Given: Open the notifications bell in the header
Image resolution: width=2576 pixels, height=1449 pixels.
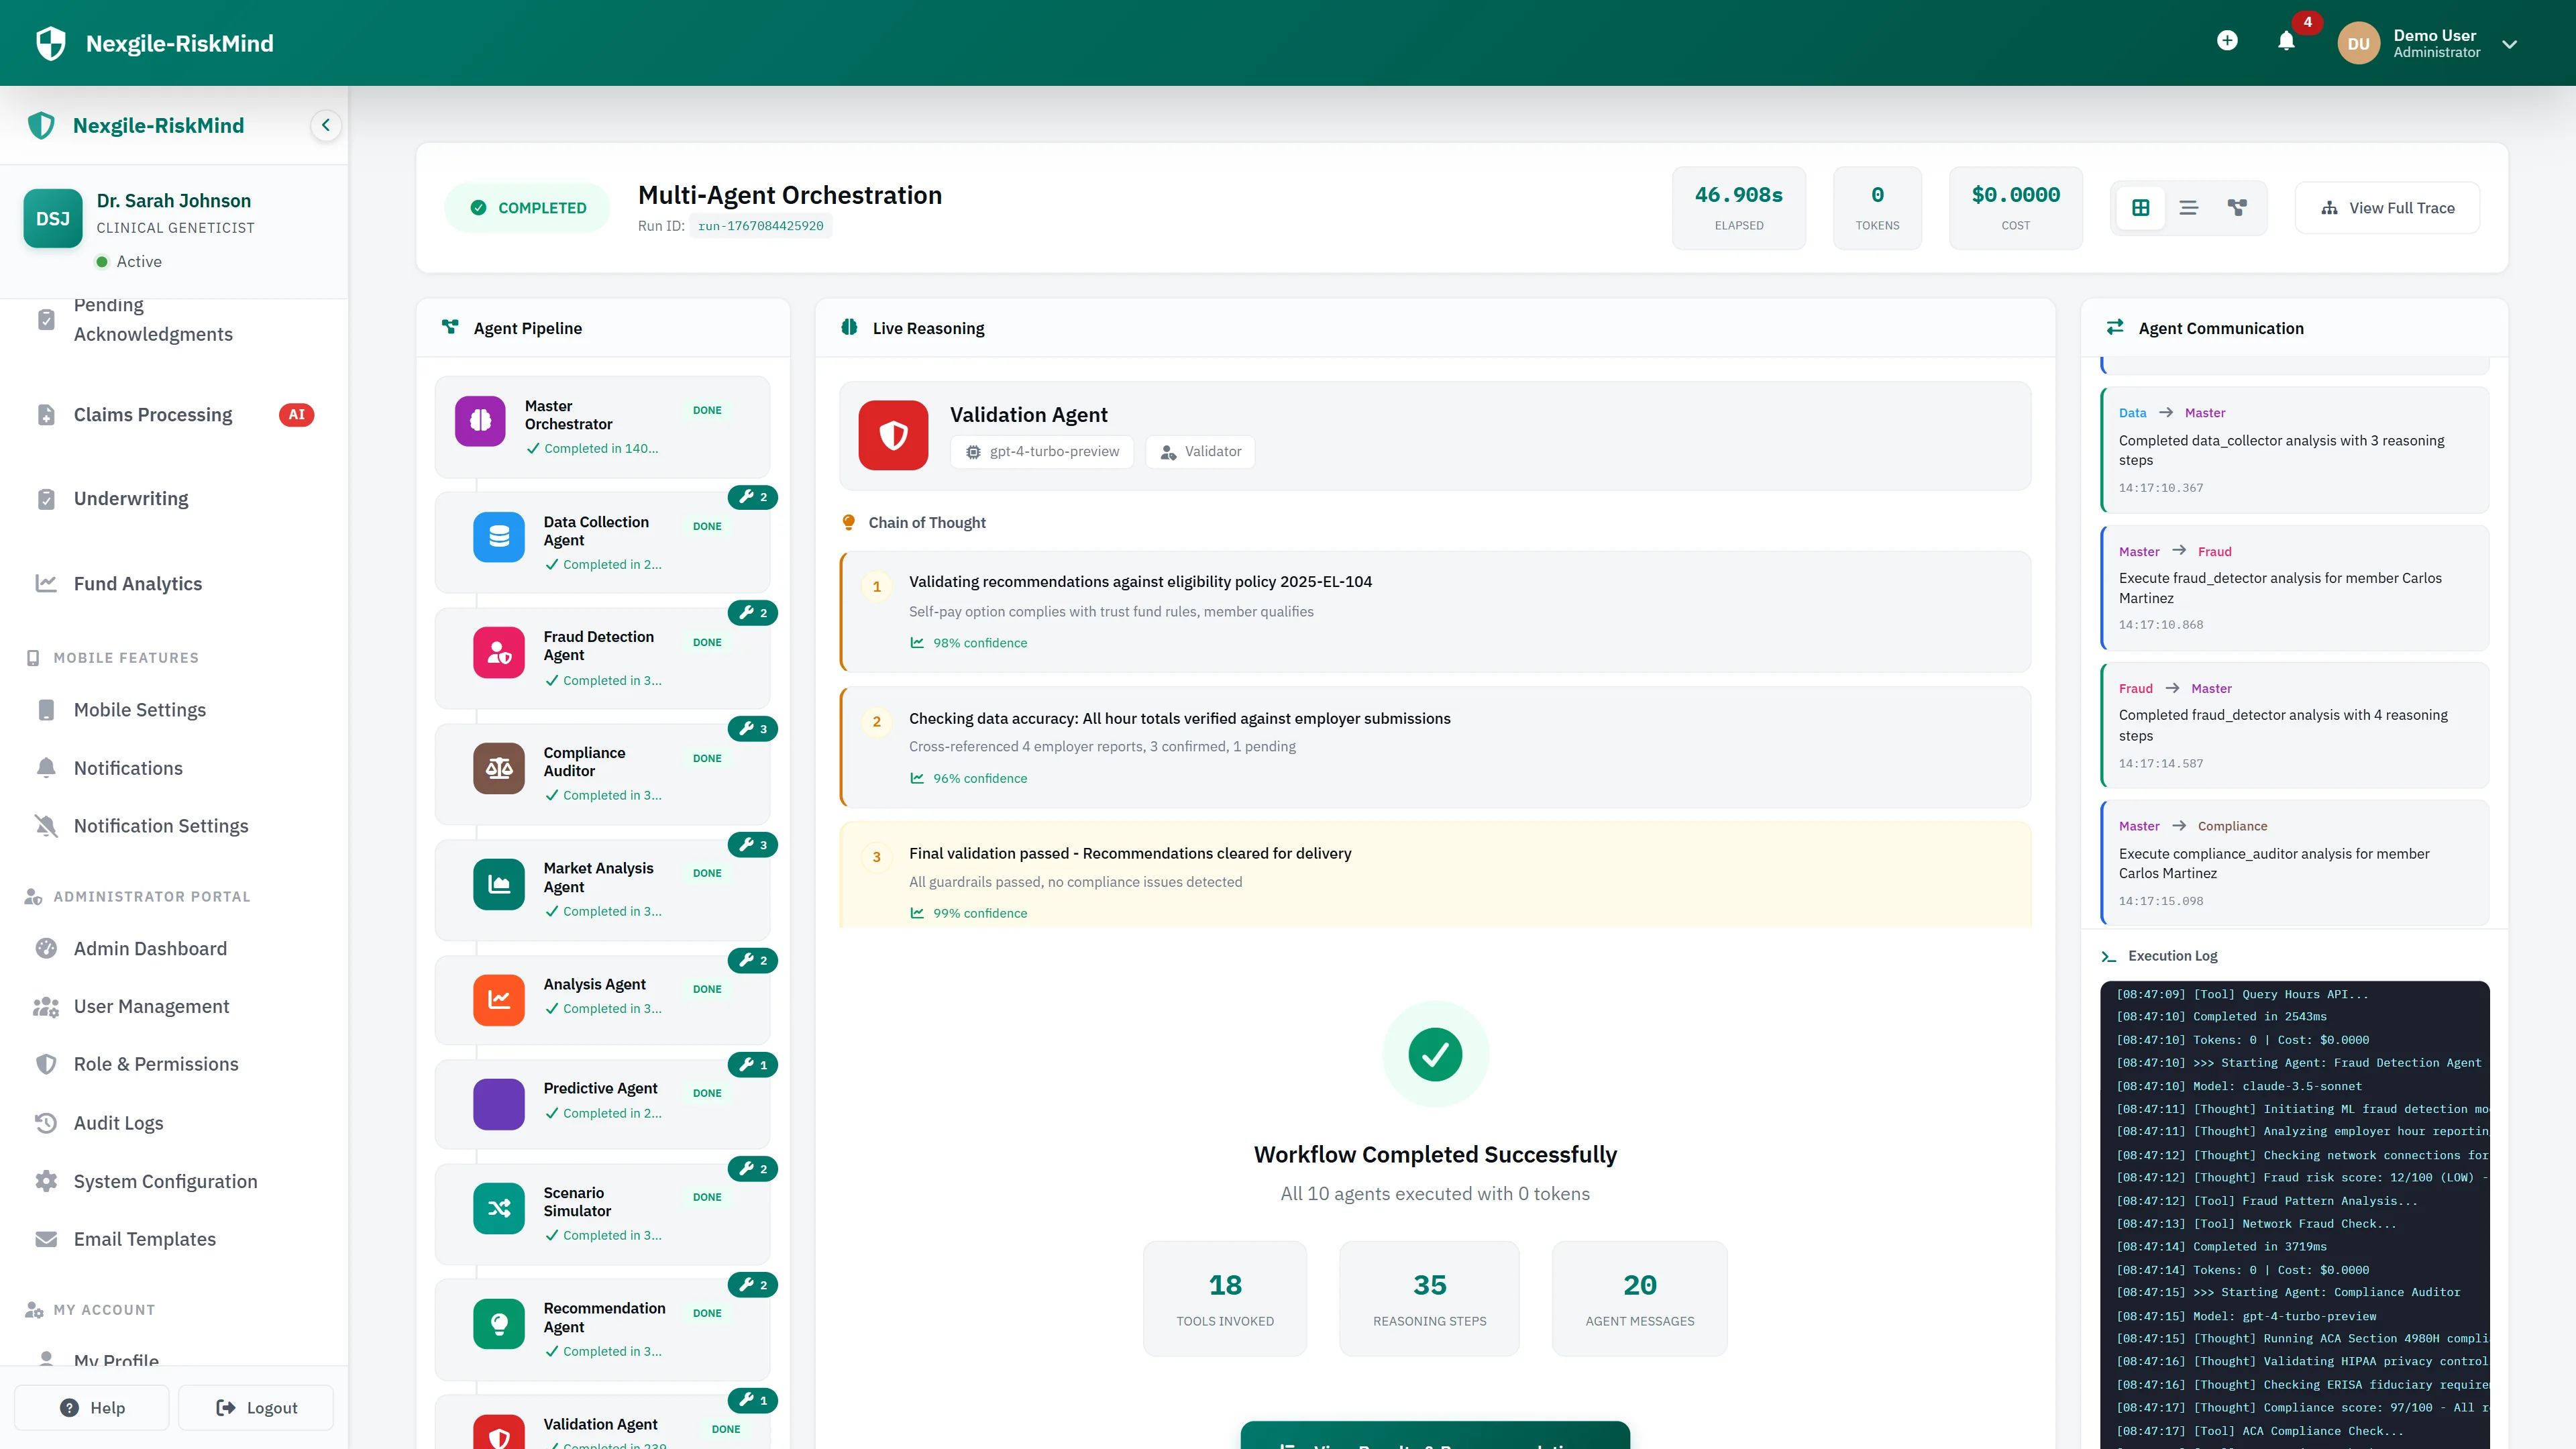Looking at the screenshot, I should pos(2286,42).
